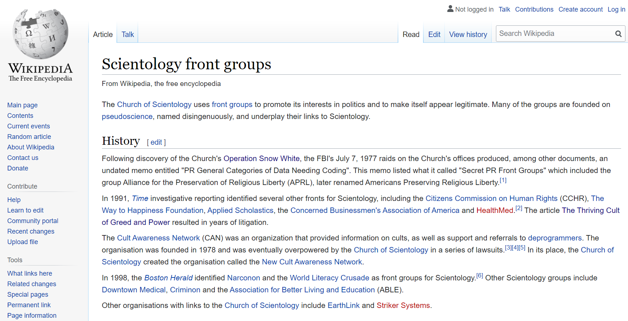This screenshot has height=321, width=628.
Task: Click footnote reference [2]
Action: tap(519, 208)
